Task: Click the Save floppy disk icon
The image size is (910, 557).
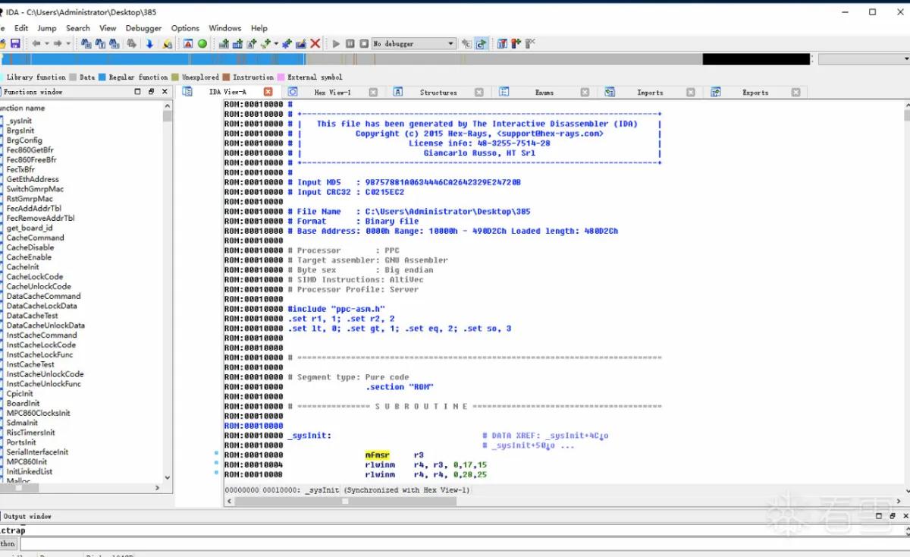Action: [15, 44]
